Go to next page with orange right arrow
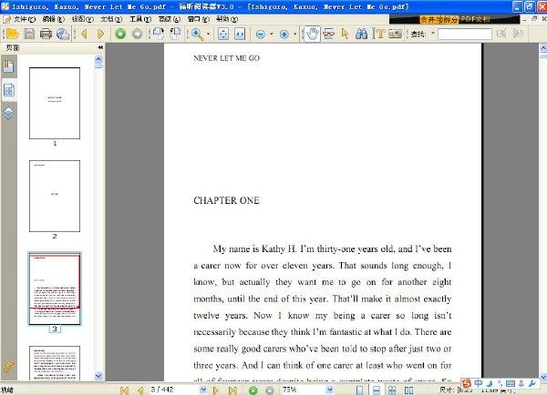The image size is (547, 395). coord(101,34)
